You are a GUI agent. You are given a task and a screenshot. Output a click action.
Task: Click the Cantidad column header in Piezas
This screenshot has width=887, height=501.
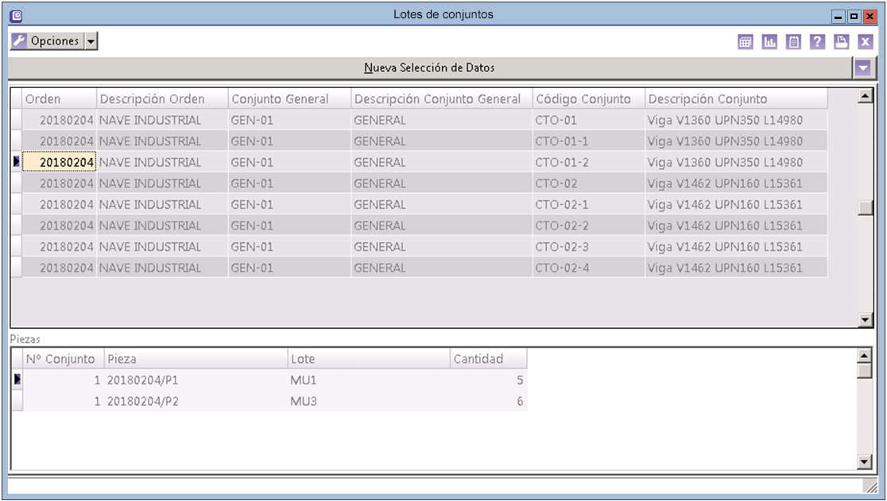(x=478, y=359)
